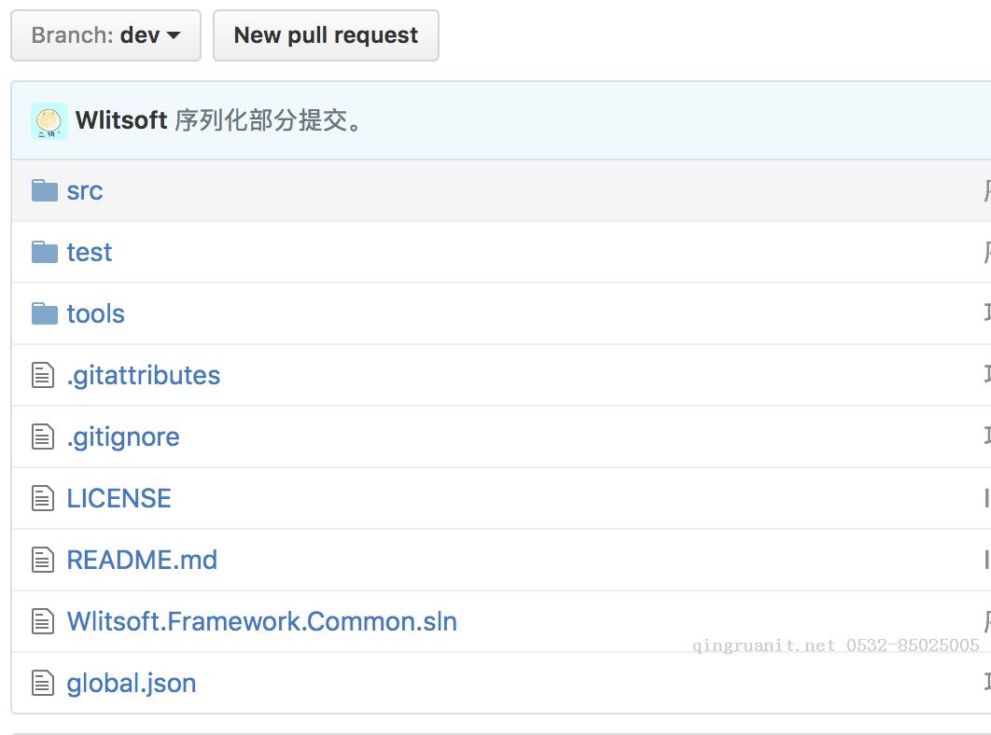This screenshot has width=991, height=735.
Task: Click the file icon next to .gitignore
Action: 43,437
